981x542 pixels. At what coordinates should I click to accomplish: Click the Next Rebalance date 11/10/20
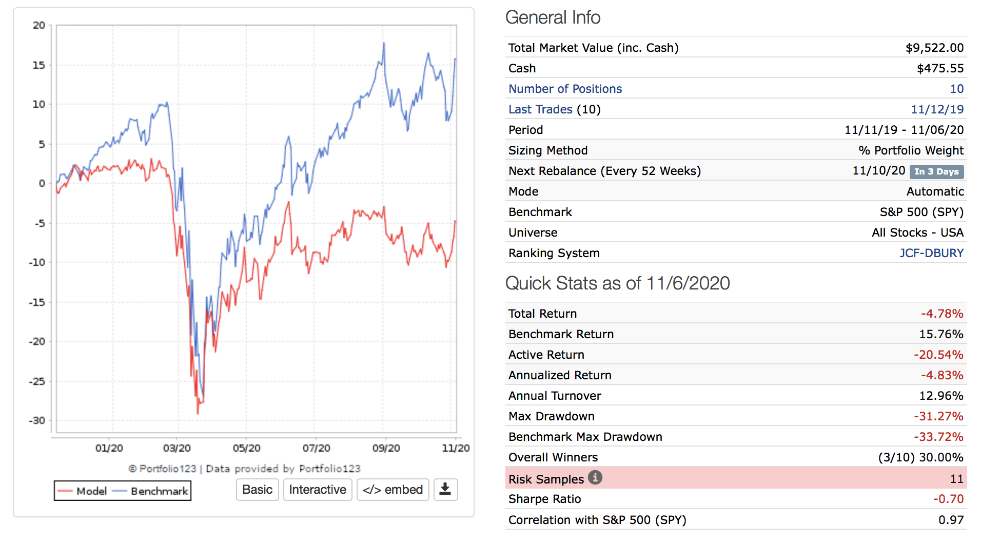tap(878, 171)
